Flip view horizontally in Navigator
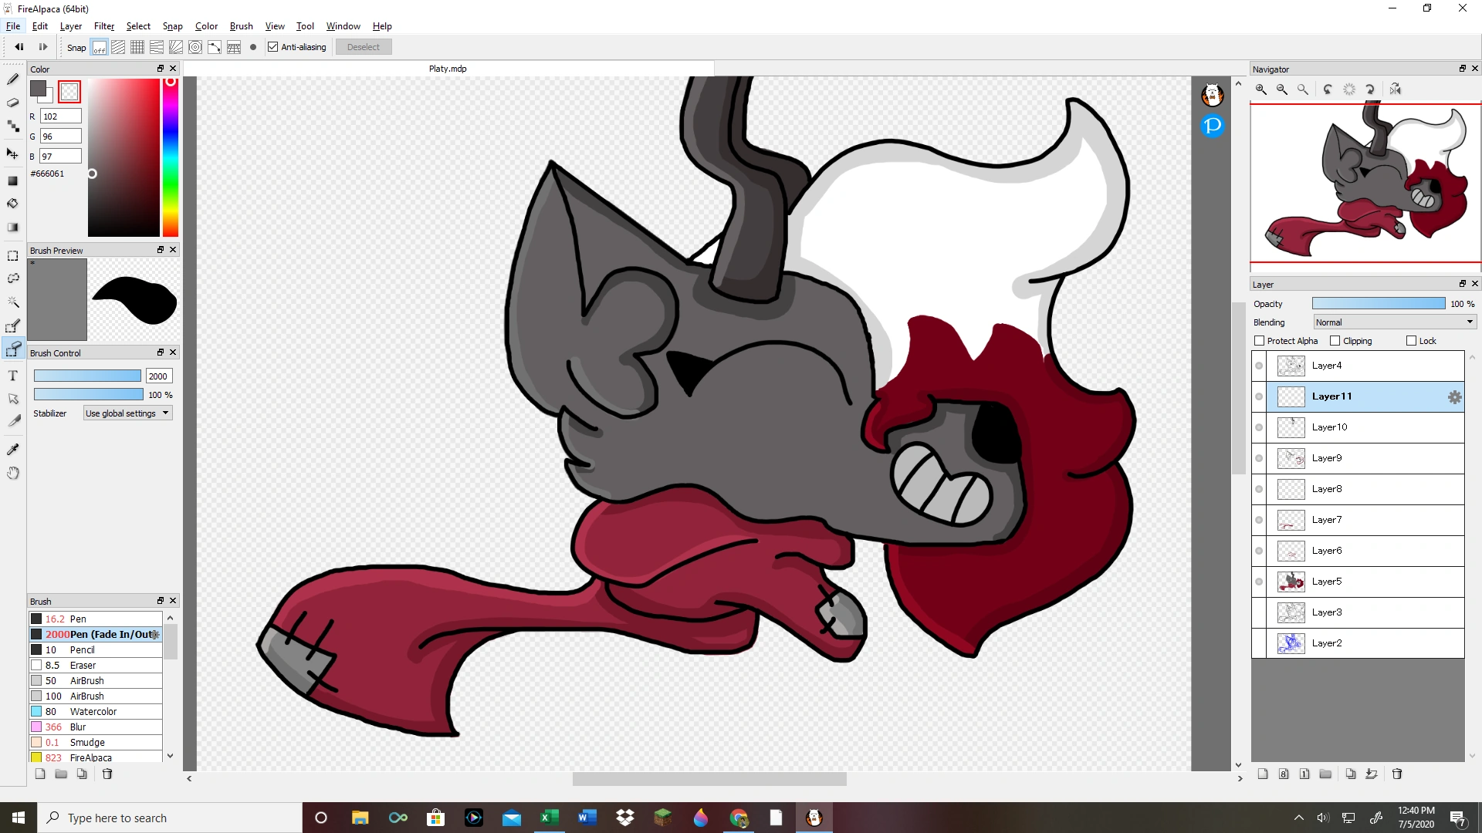The height and width of the screenshot is (833, 1482). tap(1396, 89)
